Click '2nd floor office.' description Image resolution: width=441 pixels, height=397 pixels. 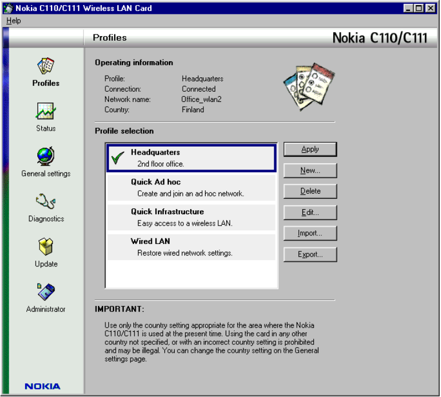(160, 164)
